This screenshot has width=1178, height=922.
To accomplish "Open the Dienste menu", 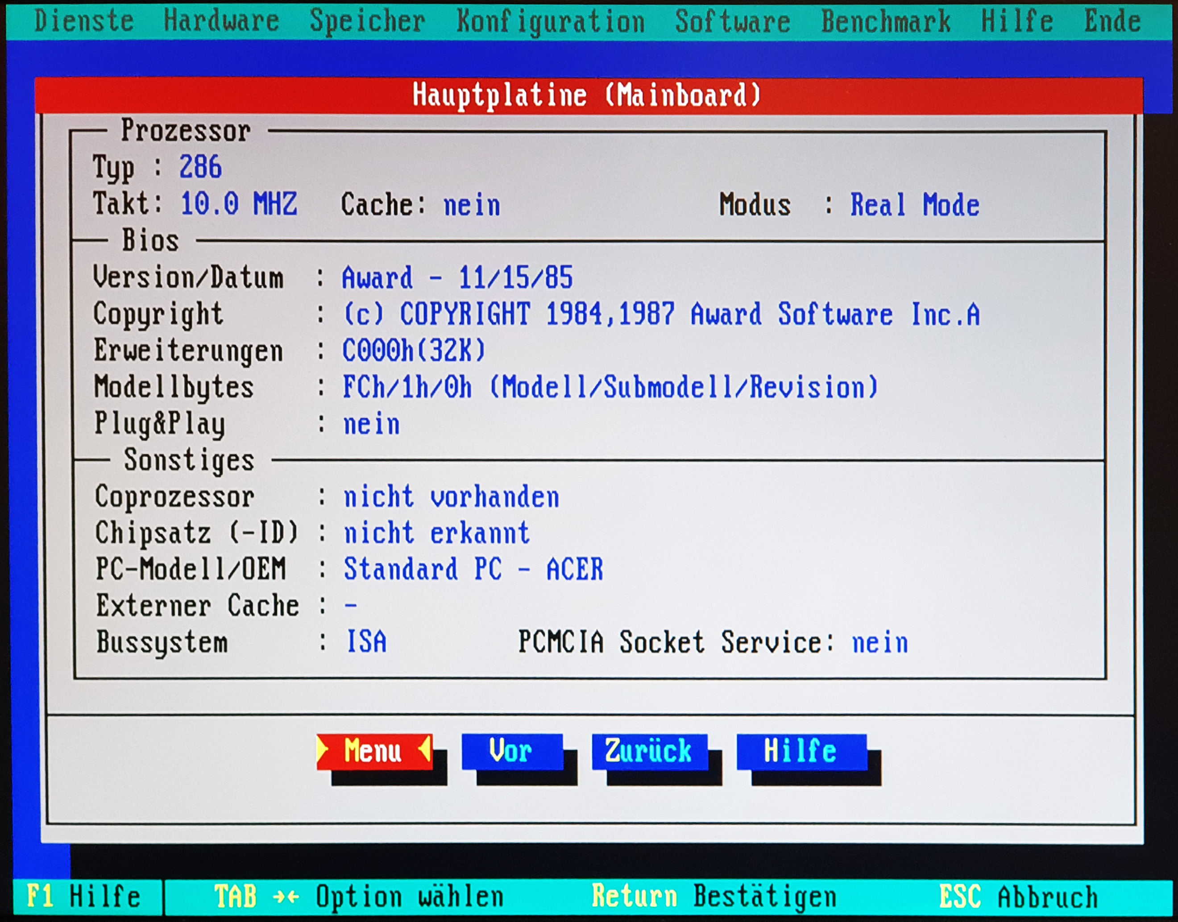I will 84,21.
